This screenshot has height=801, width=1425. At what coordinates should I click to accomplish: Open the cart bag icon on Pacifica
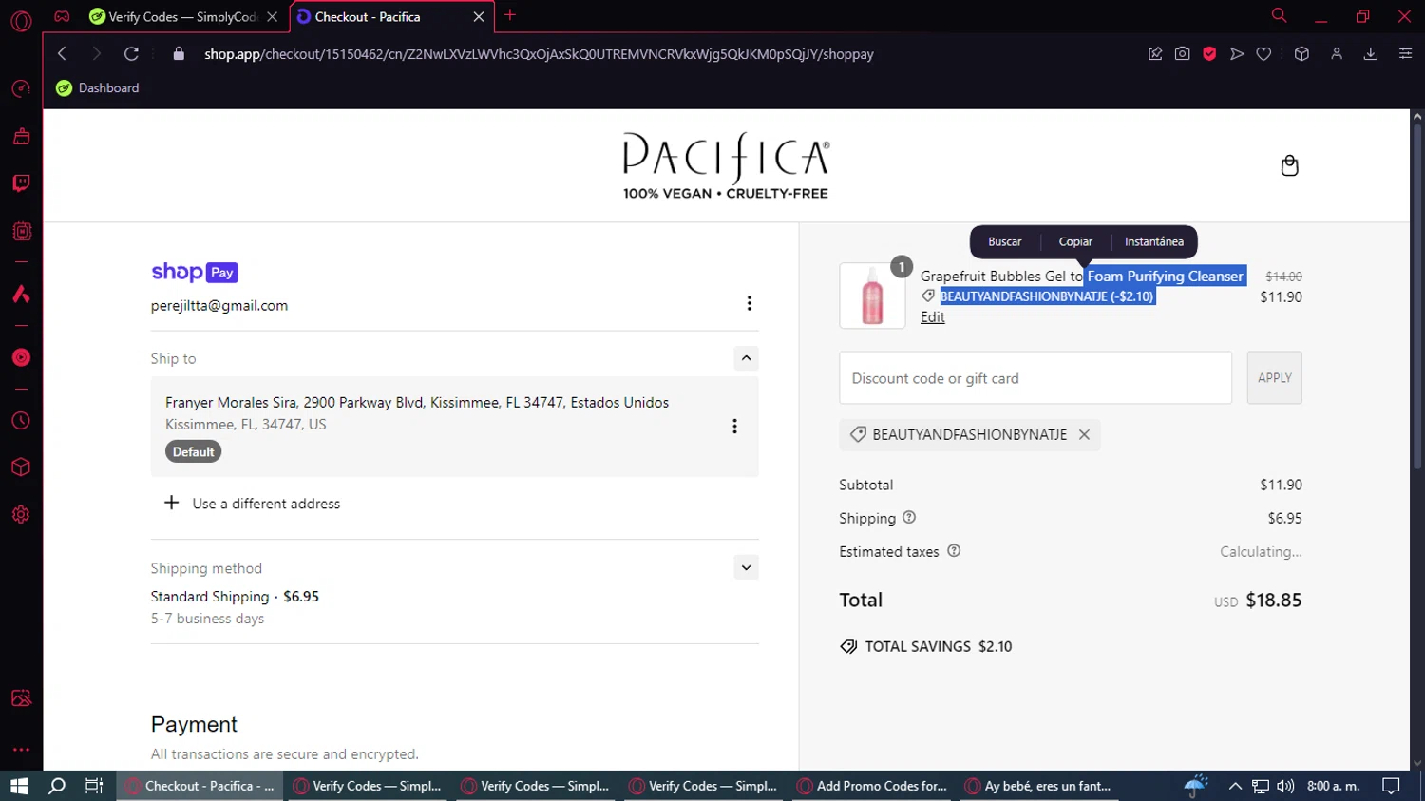[1289, 165]
